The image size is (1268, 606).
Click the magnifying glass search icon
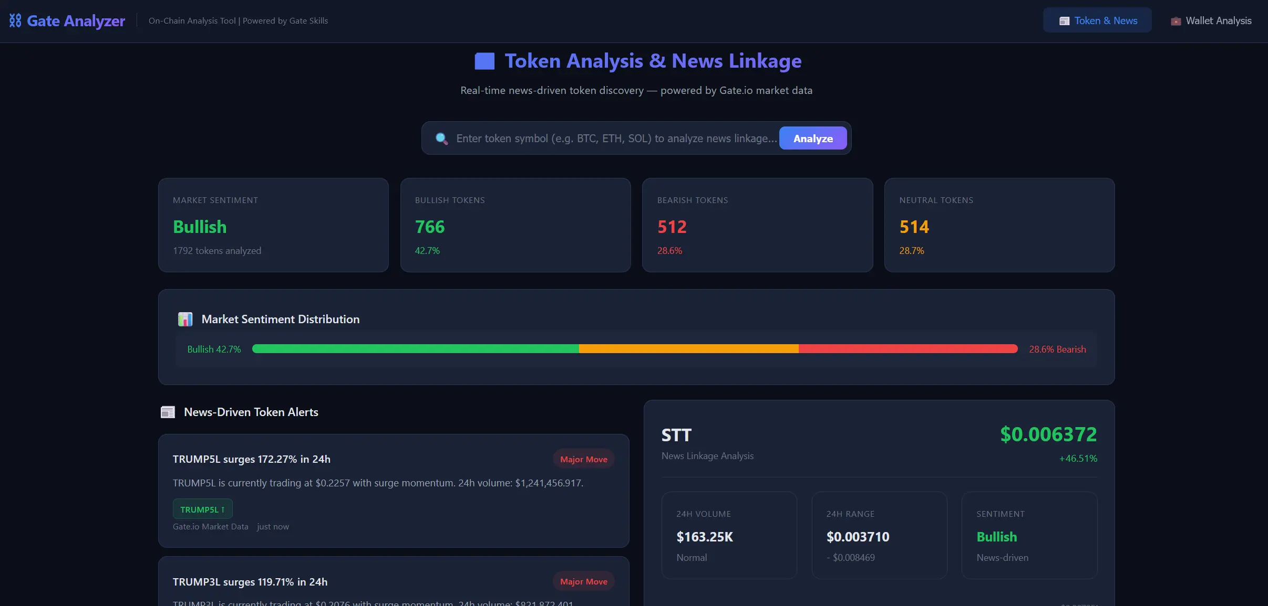[x=441, y=139]
